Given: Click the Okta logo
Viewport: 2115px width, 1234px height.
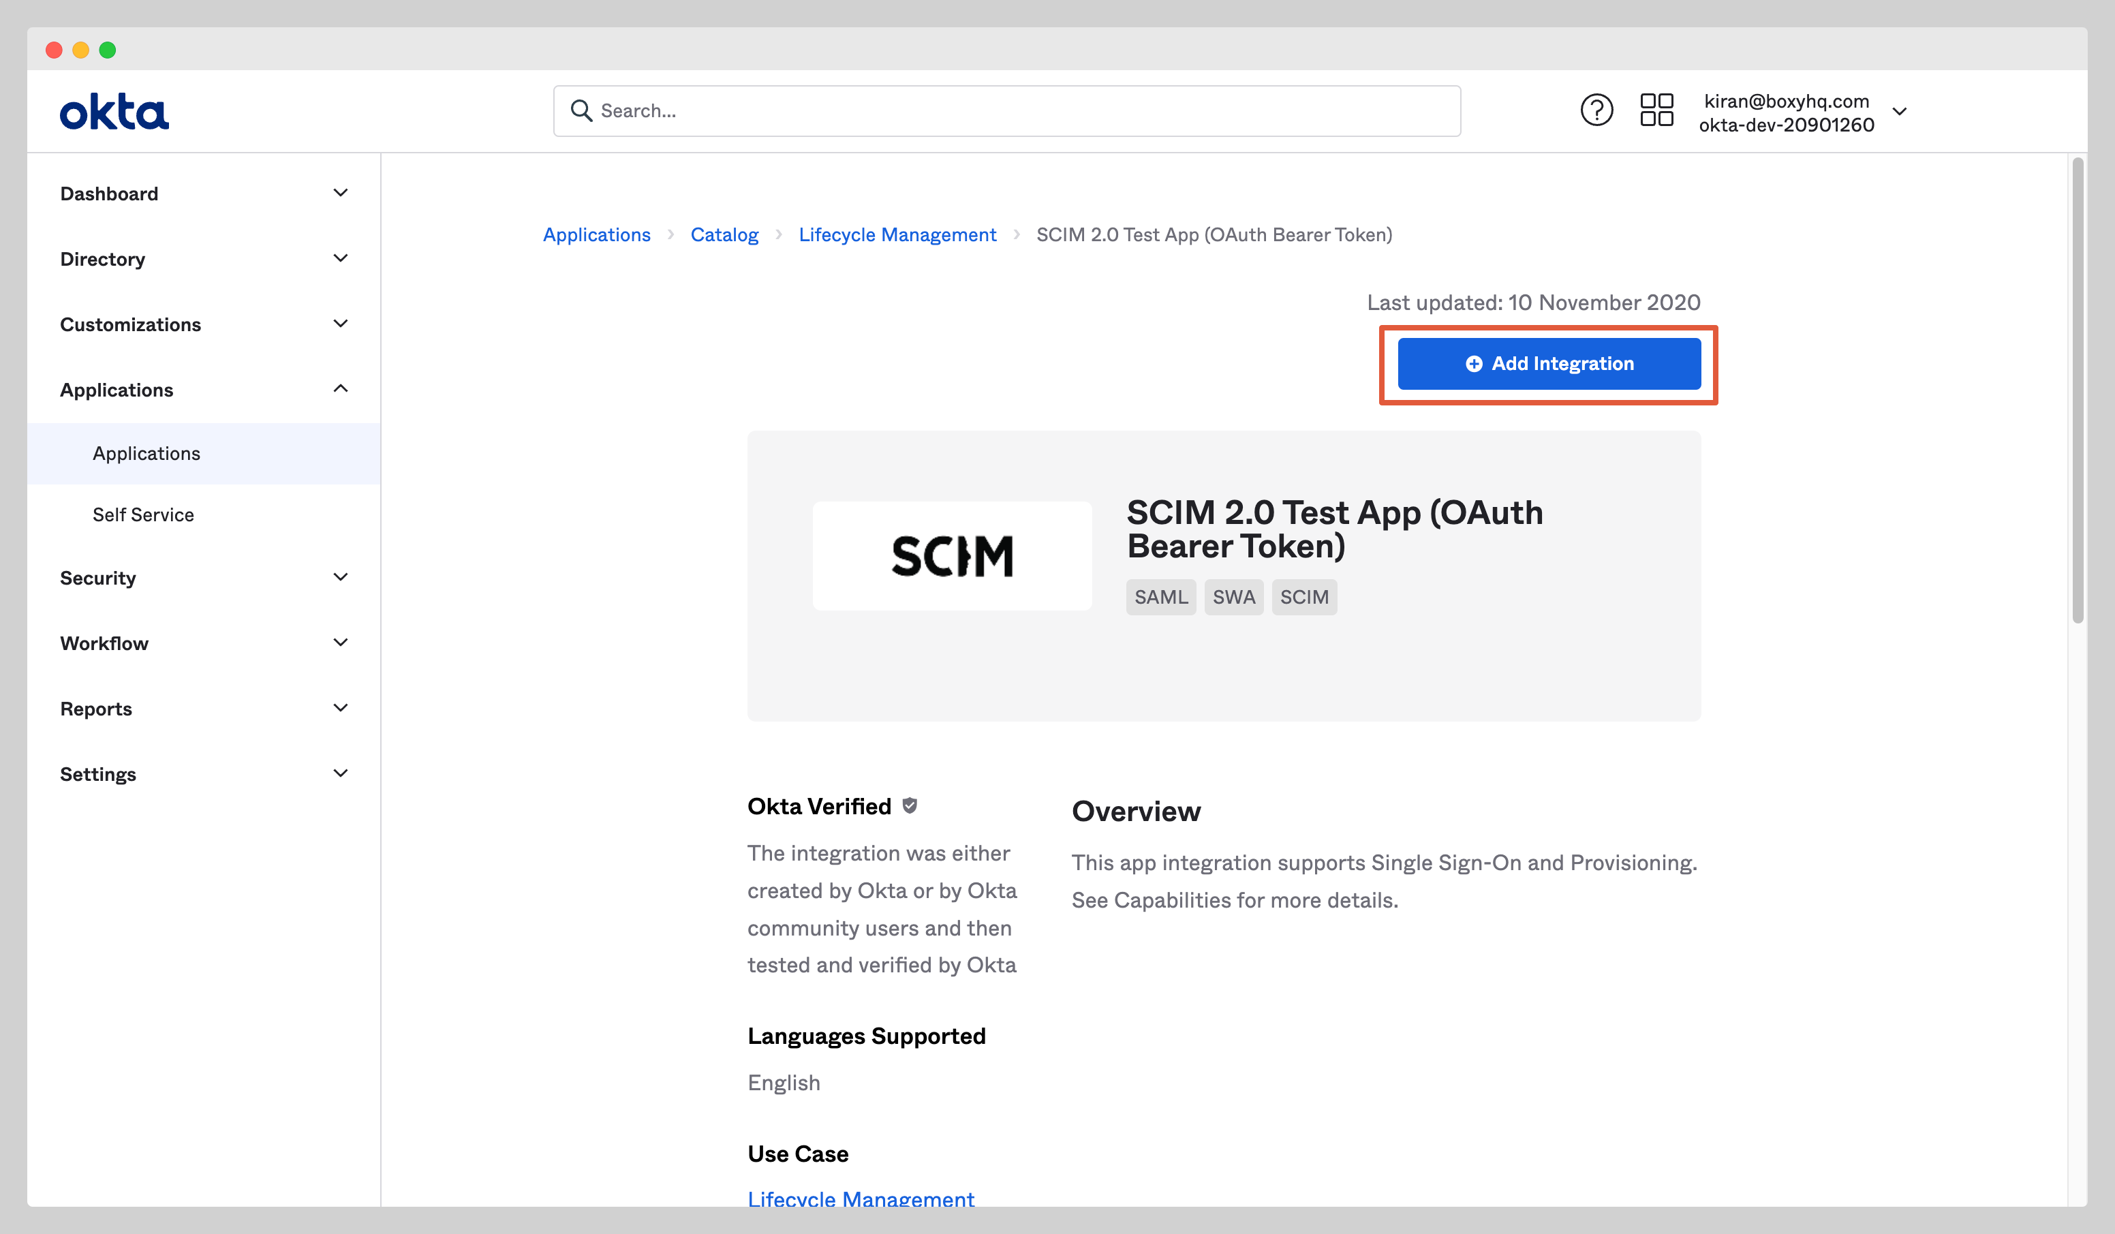Looking at the screenshot, I should tap(113, 110).
